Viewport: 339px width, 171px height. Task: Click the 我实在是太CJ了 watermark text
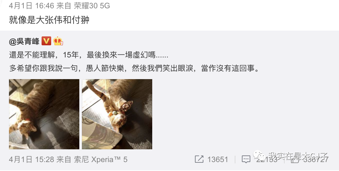pos(298,155)
